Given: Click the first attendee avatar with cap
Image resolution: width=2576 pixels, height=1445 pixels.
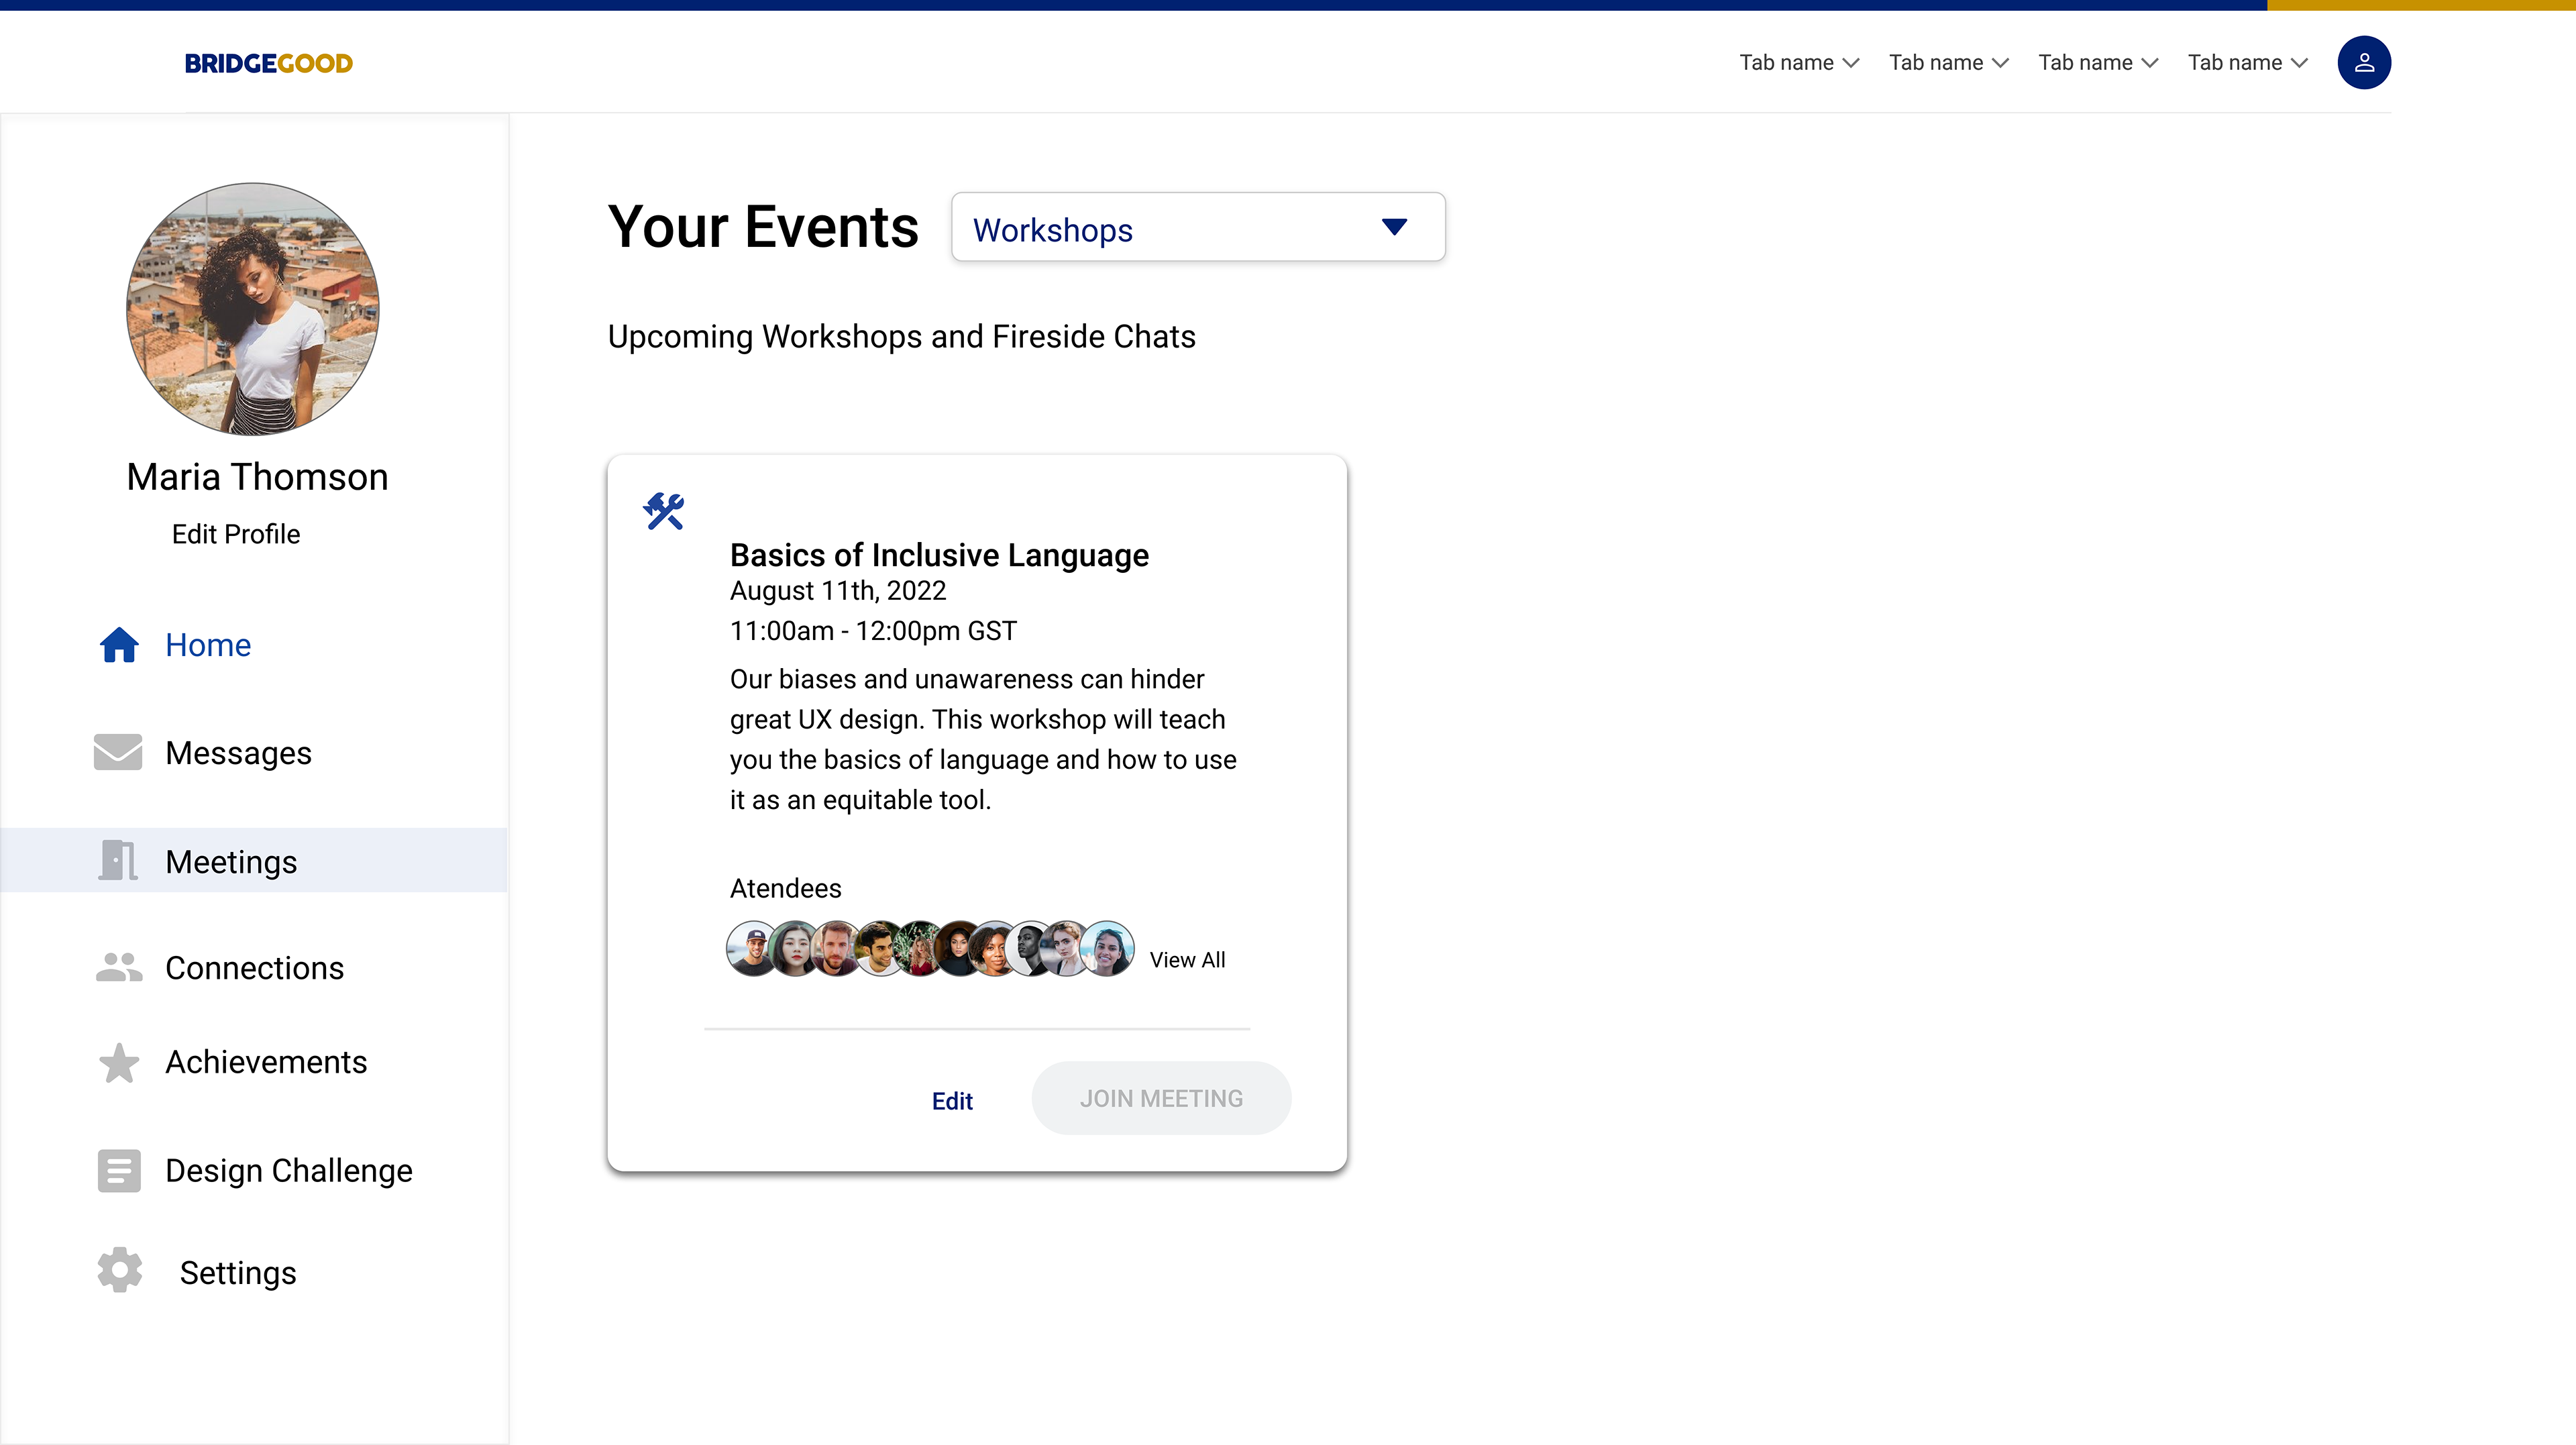Looking at the screenshot, I should (x=752, y=949).
